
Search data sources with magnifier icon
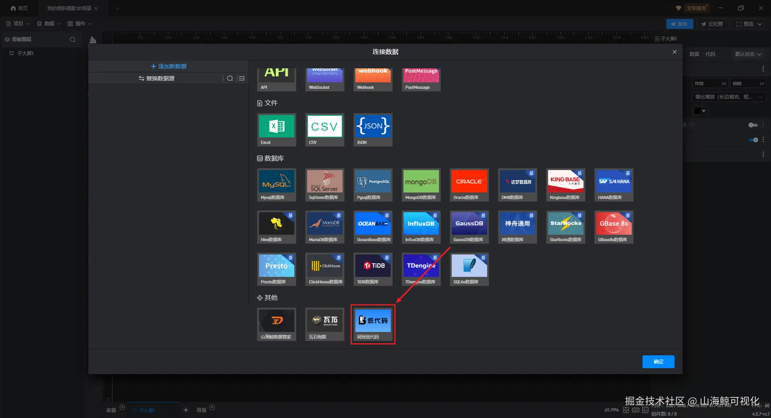click(230, 78)
